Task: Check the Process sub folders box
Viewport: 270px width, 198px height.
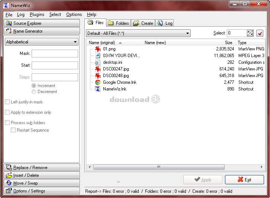Action: pos(7,123)
